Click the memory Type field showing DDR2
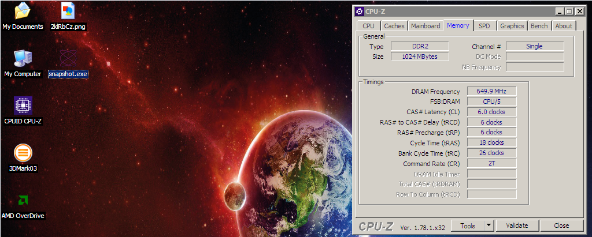The height and width of the screenshot is (237, 592). tap(420, 46)
